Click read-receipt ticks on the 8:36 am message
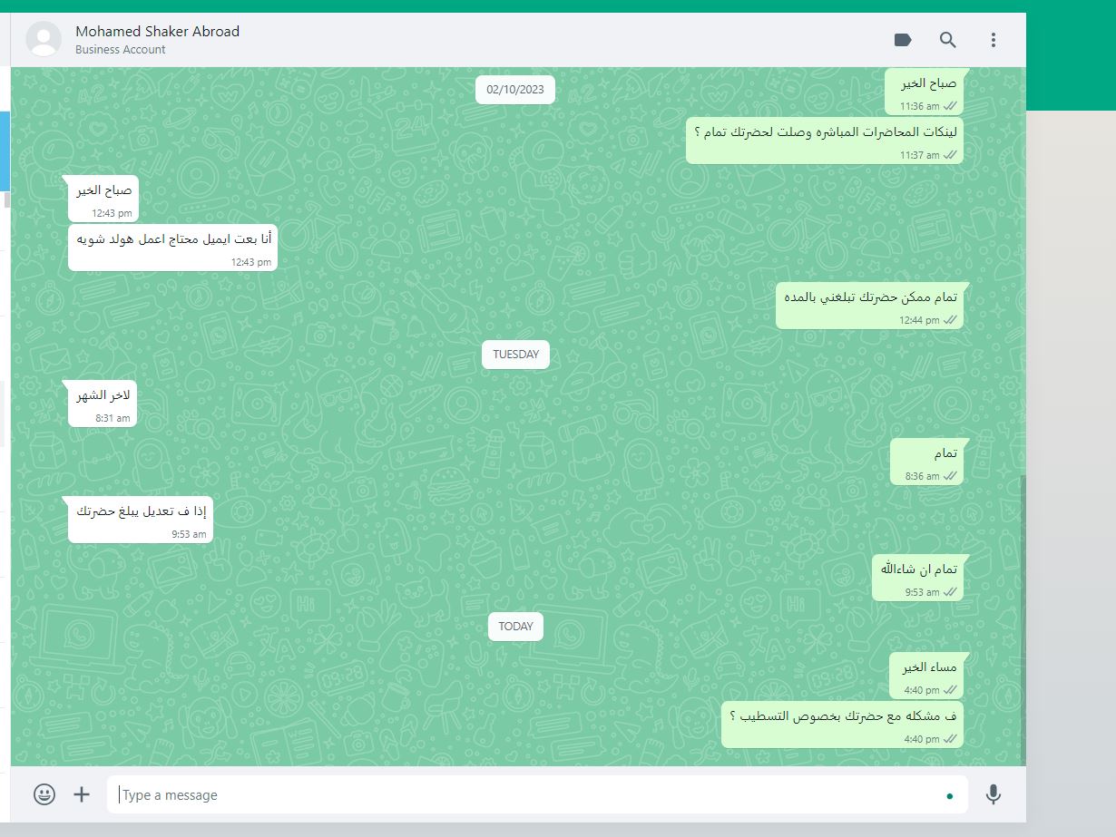 pos(950,476)
